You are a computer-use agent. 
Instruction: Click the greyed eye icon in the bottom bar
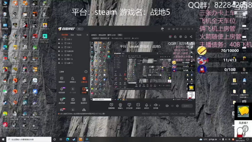click(x=172, y=106)
